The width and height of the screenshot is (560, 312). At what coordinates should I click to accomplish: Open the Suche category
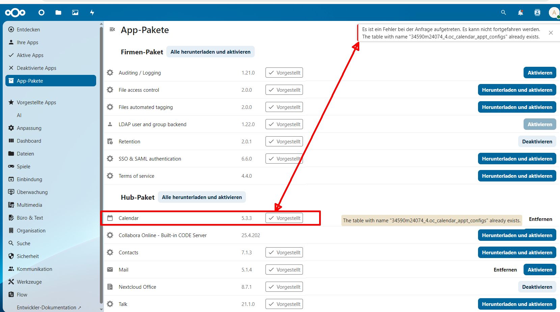coord(51,244)
